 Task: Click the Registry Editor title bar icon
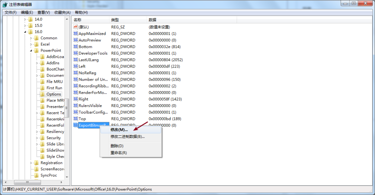coord(5,5)
